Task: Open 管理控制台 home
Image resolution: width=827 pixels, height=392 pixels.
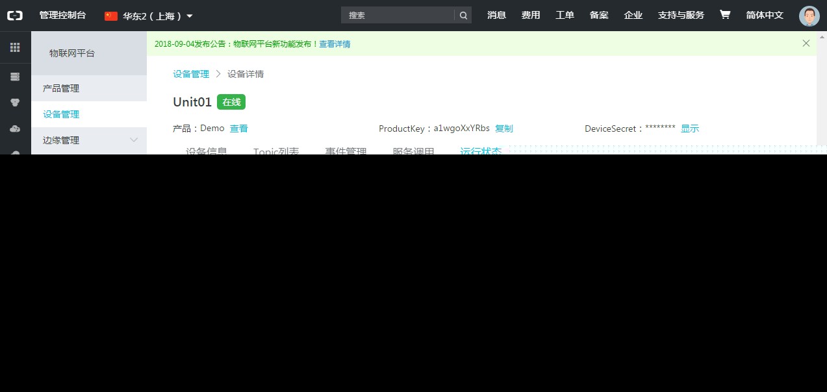Action: [62, 15]
